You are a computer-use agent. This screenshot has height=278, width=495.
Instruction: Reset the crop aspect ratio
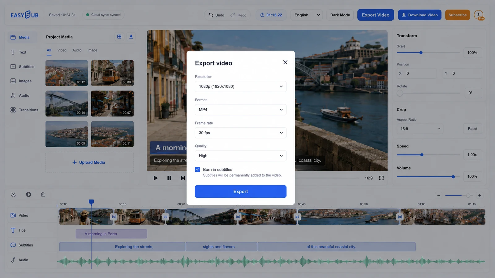click(472, 129)
